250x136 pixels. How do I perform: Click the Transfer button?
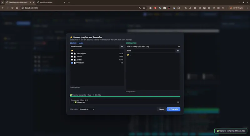[173, 109]
